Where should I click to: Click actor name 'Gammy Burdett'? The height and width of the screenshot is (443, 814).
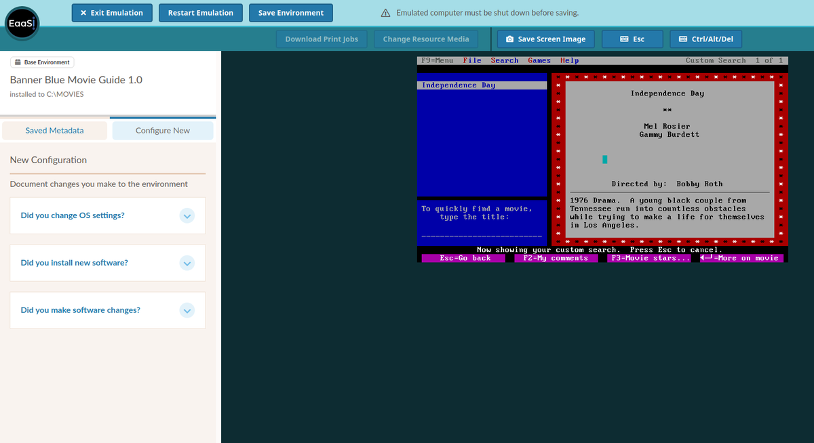point(669,135)
